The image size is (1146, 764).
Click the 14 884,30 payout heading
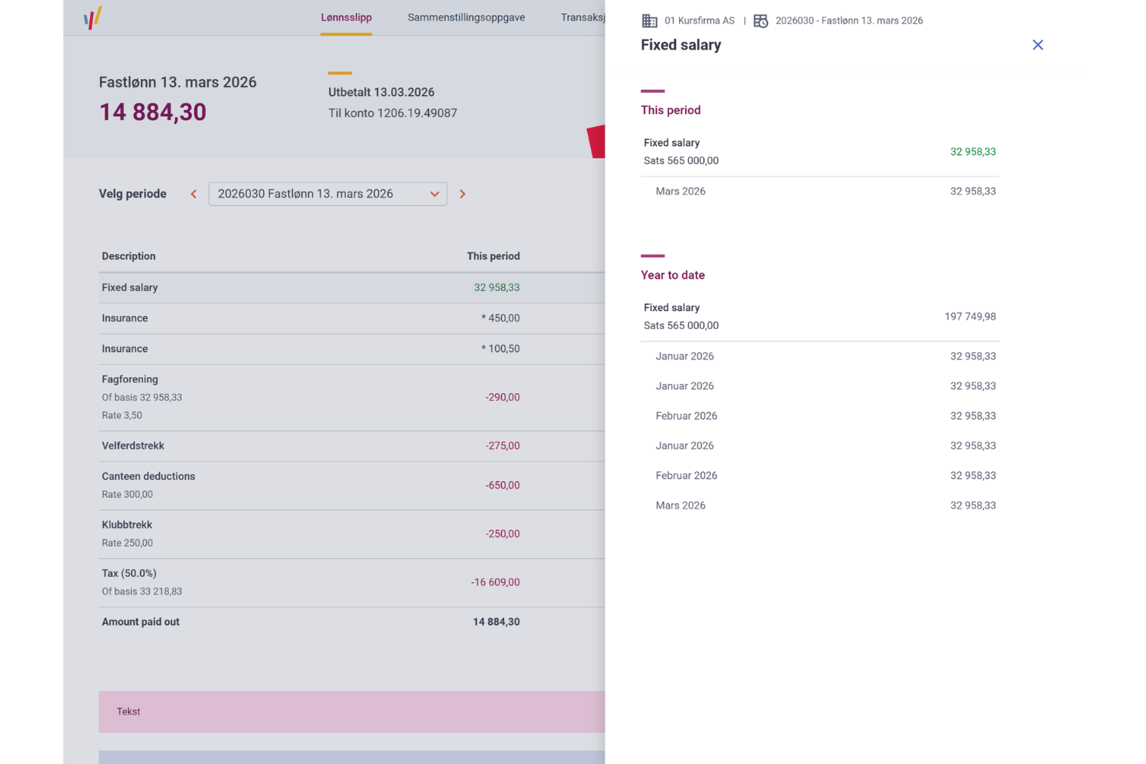tap(153, 112)
